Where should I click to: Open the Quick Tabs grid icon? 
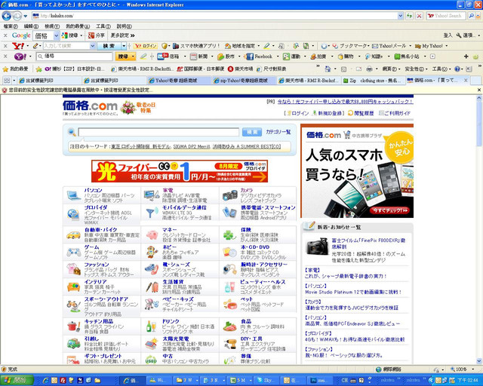[x=7, y=81]
